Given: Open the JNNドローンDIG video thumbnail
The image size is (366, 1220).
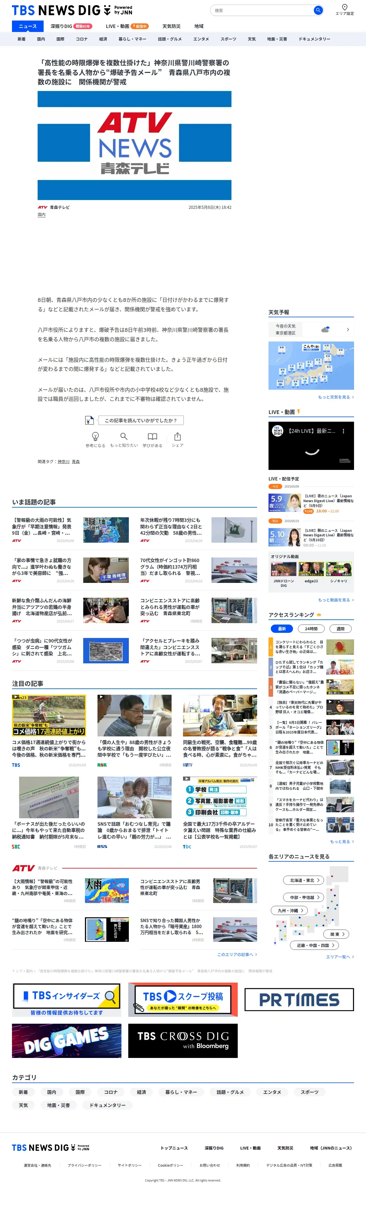Looking at the screenshot, I should (x=284, y=569).
